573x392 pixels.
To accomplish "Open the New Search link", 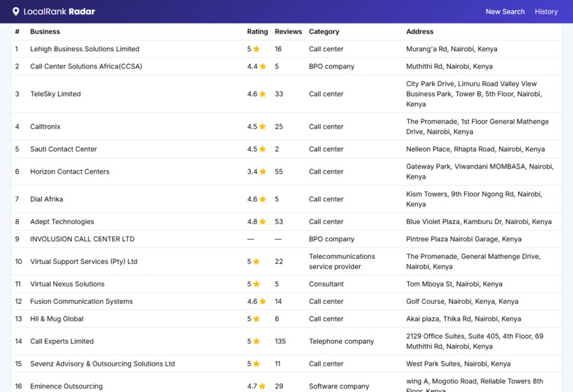I will (505, 11).
